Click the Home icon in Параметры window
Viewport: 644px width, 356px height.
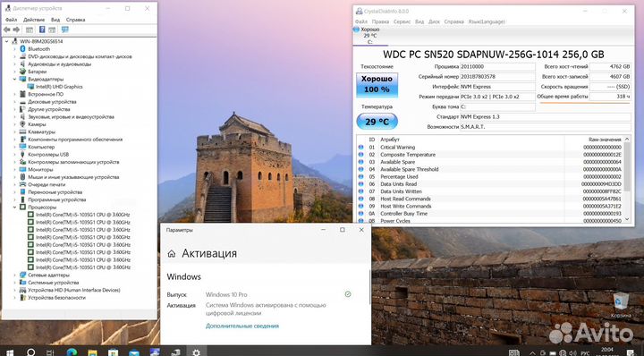click(172, 254)
